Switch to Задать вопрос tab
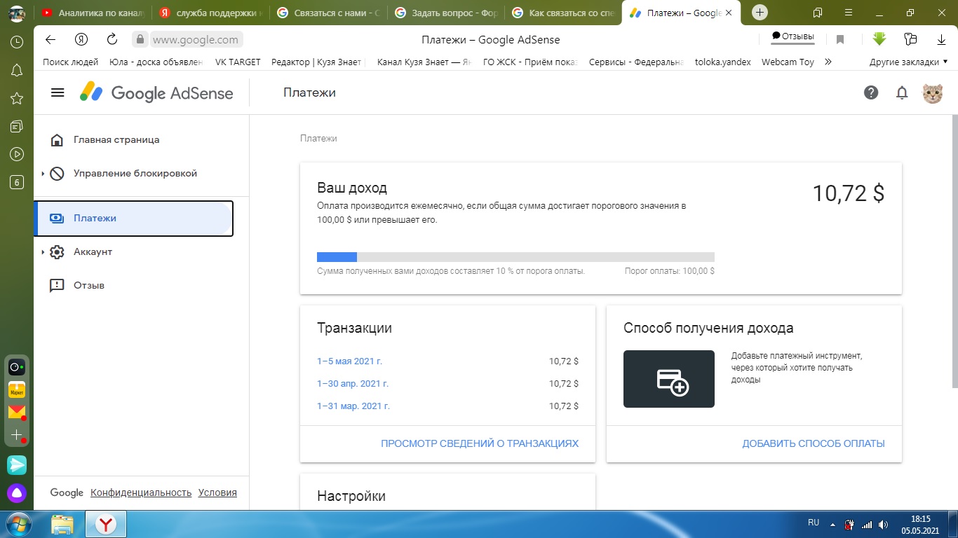Viewport: 958px width, 538px height. pos(446,13)
